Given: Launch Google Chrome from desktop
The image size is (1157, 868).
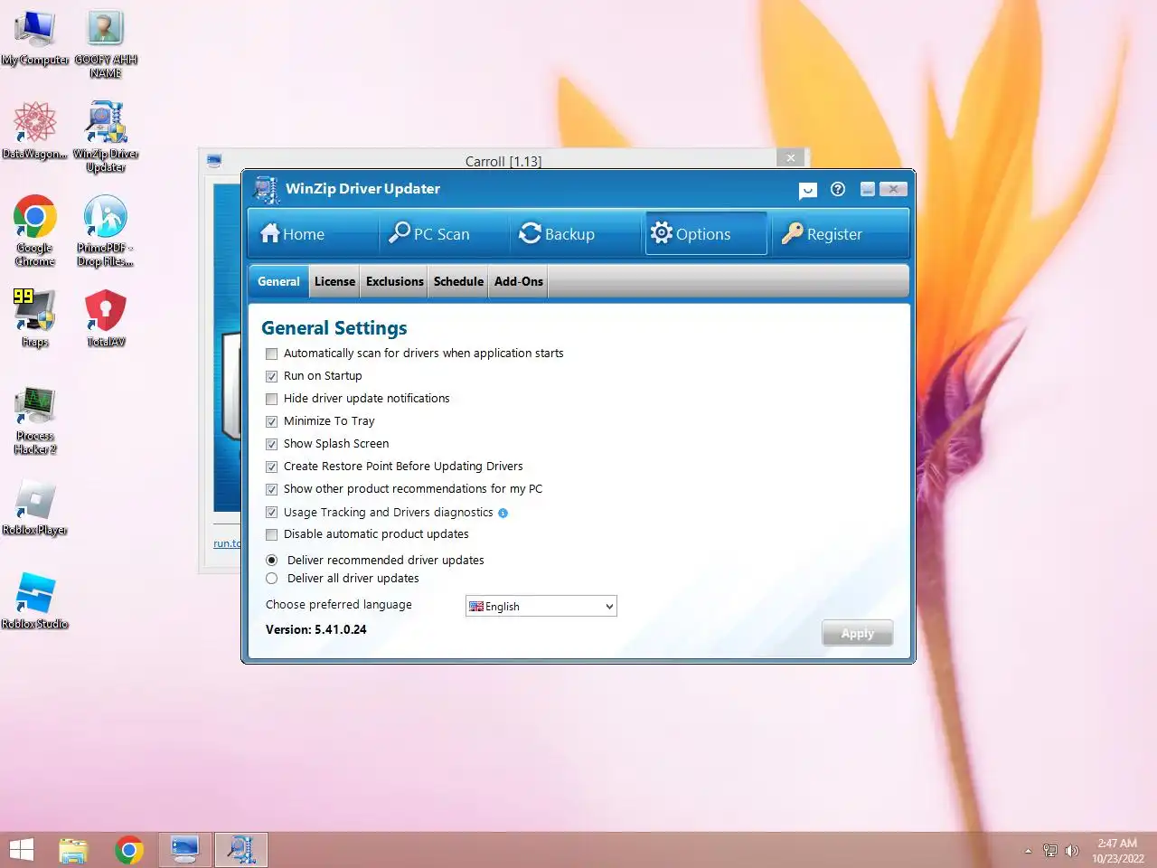Looking at the screenshot, I should tap(34, 231).
